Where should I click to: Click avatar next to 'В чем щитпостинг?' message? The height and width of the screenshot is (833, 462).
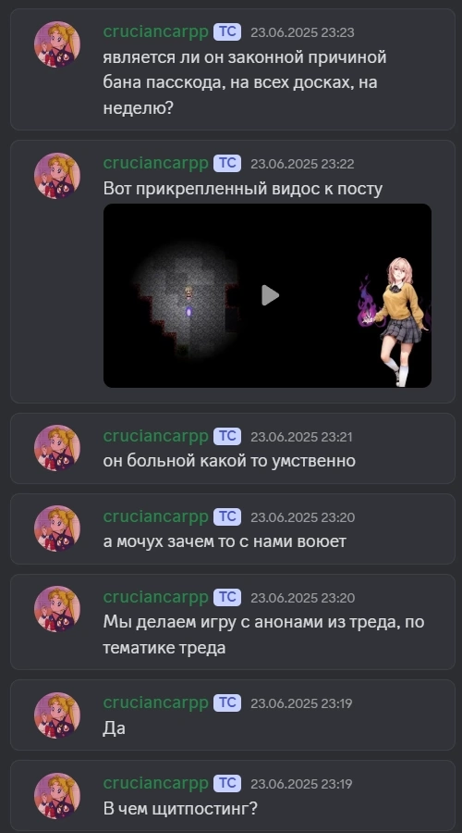[x=57, y=796]
